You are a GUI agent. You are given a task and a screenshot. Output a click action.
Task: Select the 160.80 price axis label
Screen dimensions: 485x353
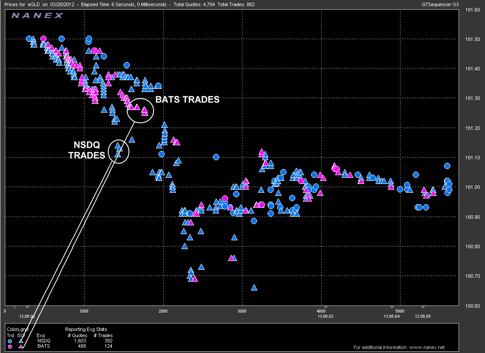click(472, 246)
